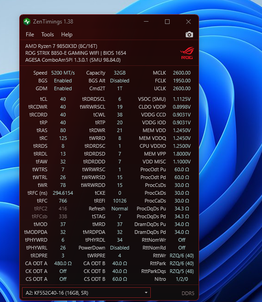Click the Nitro value 1/2/0

point(182,279)
